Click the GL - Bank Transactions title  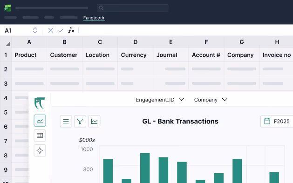[x=180, y=122]
